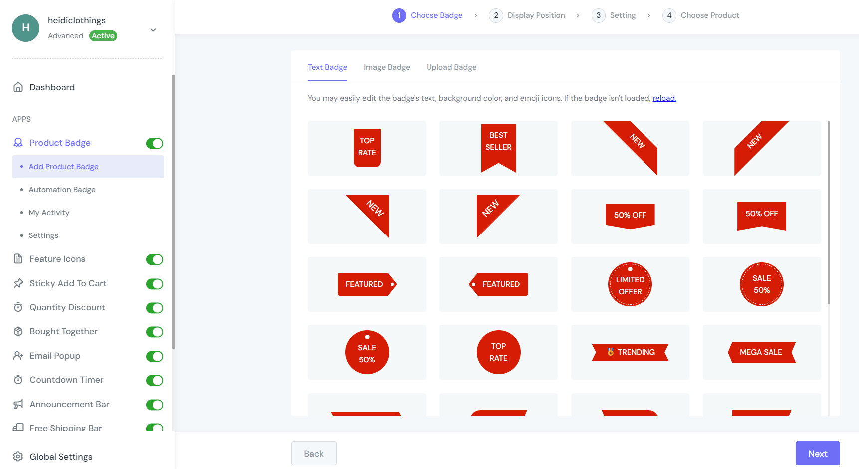
Task: Turn off the Quantity Discount toggle
Action: click(155, 308)
